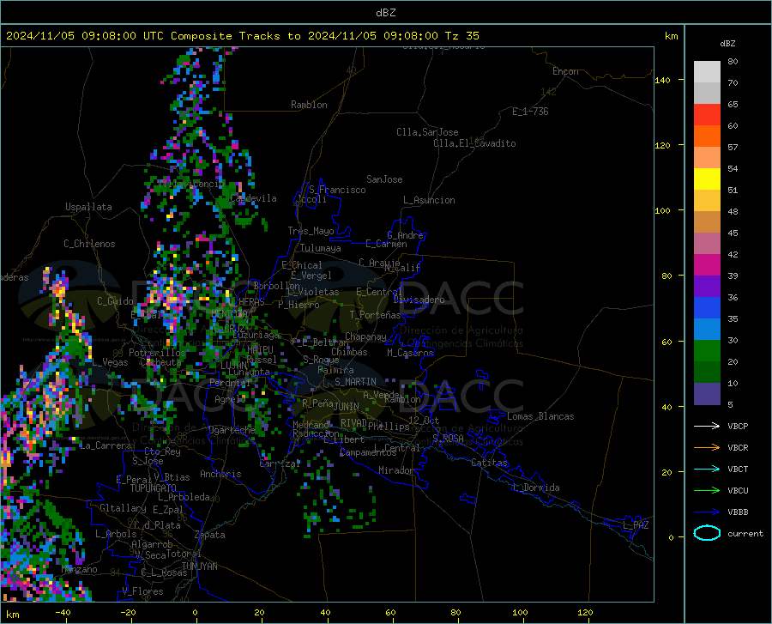Image resolution: width=772 pixels, height=624 pixels.
Task: Click the 'Catitas' map label
Action: [490, 463]
